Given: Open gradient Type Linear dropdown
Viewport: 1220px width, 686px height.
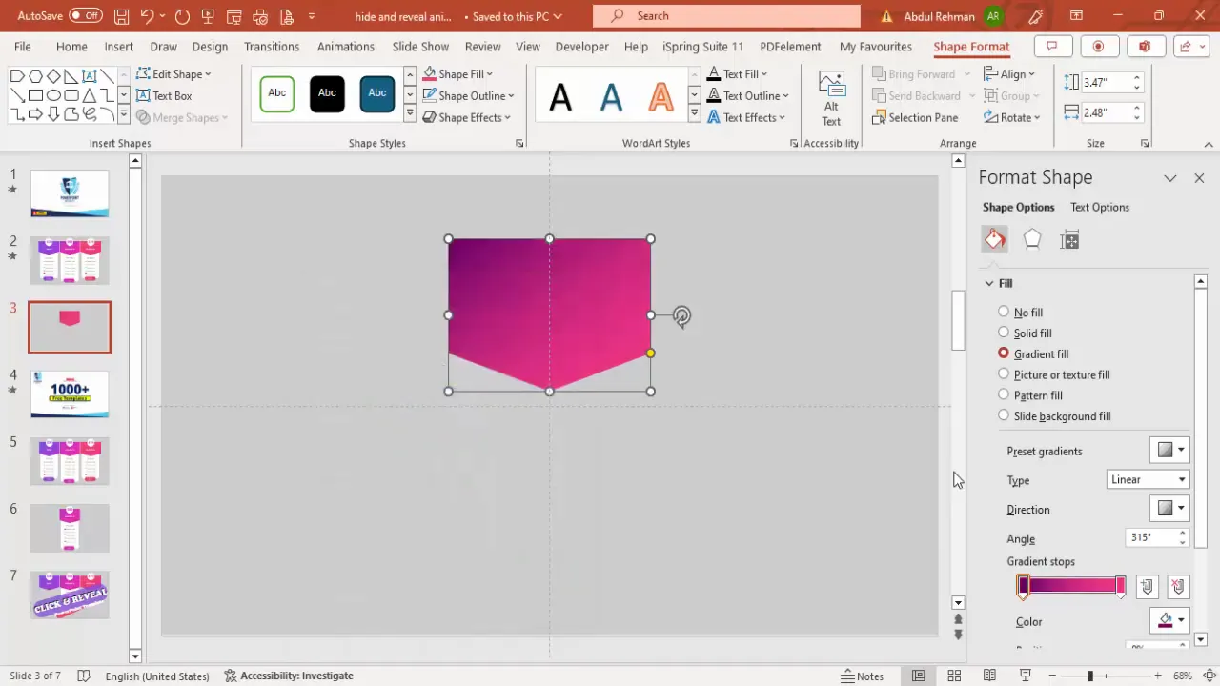Looking at the screenshot, I should pos(1149,479).
